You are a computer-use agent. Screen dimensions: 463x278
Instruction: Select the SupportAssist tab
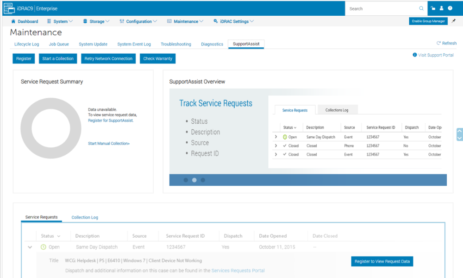(x=246, y=44)
